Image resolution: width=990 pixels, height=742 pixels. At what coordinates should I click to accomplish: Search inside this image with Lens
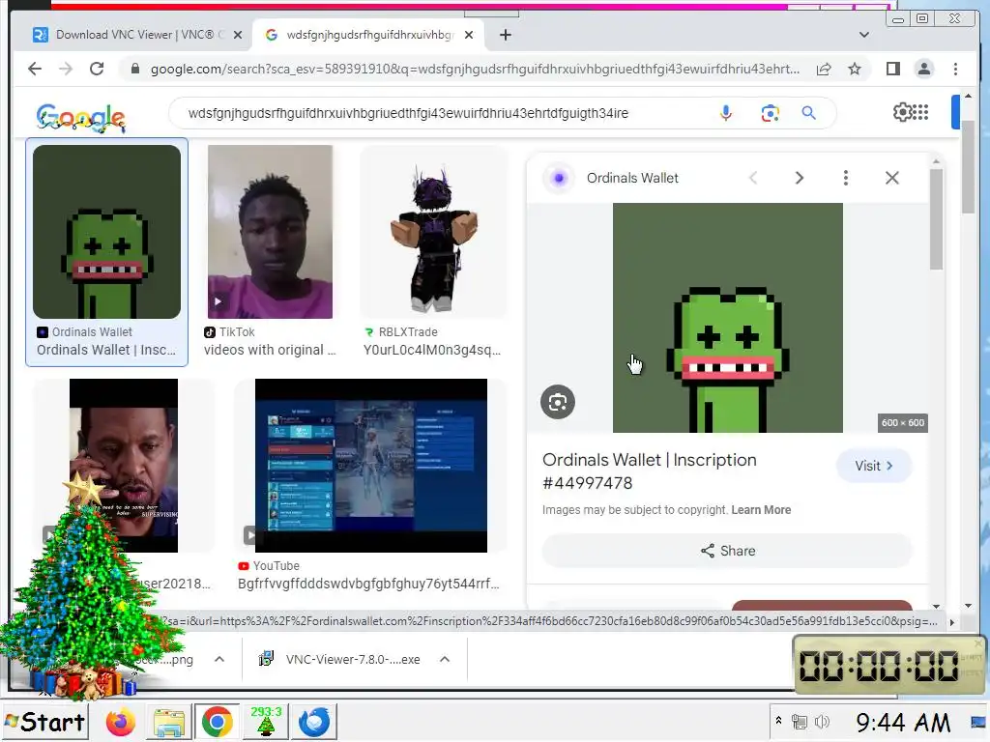[558, 402]
